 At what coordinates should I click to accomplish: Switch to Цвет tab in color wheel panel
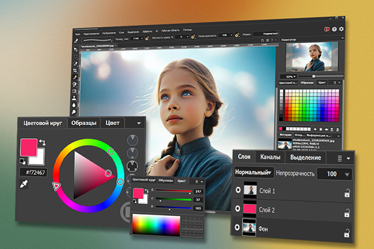coord(112,123)
